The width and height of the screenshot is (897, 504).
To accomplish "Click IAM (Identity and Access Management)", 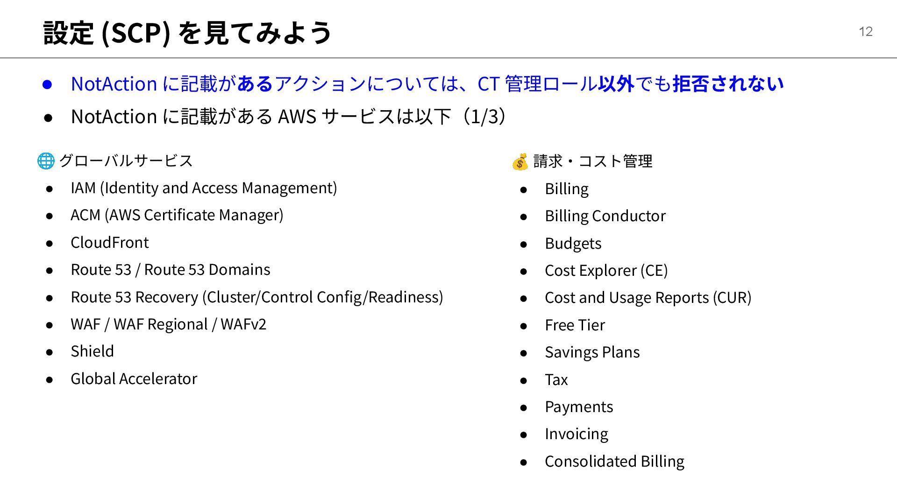I will [204, 188].
